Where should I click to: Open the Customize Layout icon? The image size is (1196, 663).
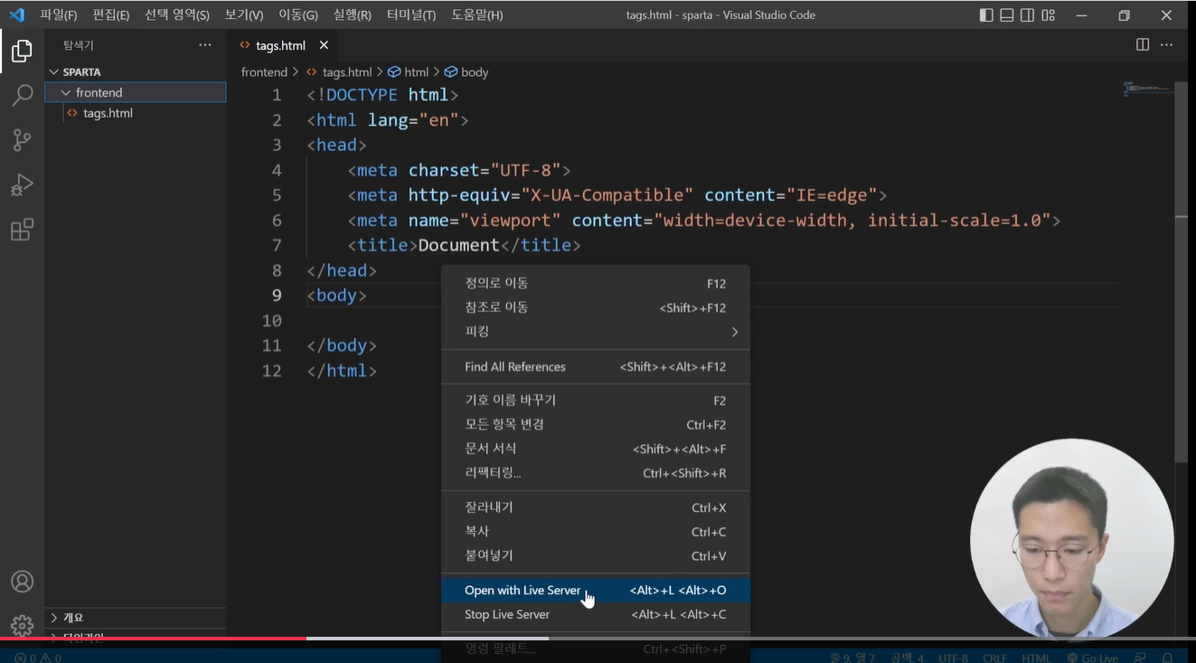click(1049, 15)
